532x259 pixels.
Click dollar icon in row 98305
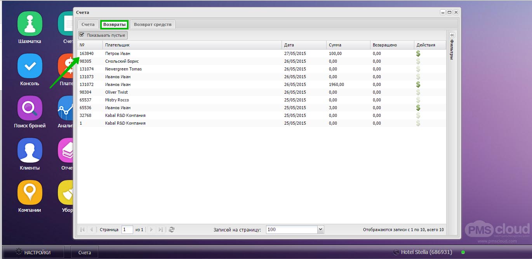pos(418,61)
